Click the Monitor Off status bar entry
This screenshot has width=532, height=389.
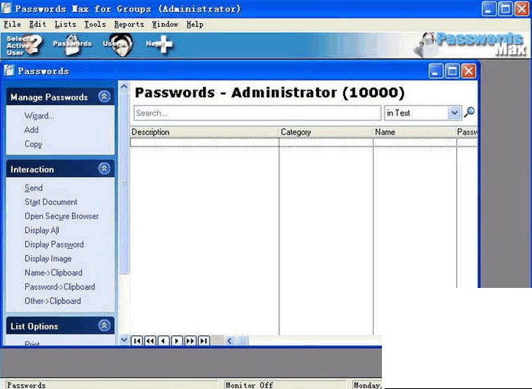(x=250, y=385)
